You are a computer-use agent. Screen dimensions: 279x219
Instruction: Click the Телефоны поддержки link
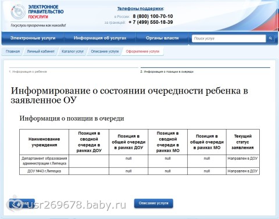tap(141, 9)
